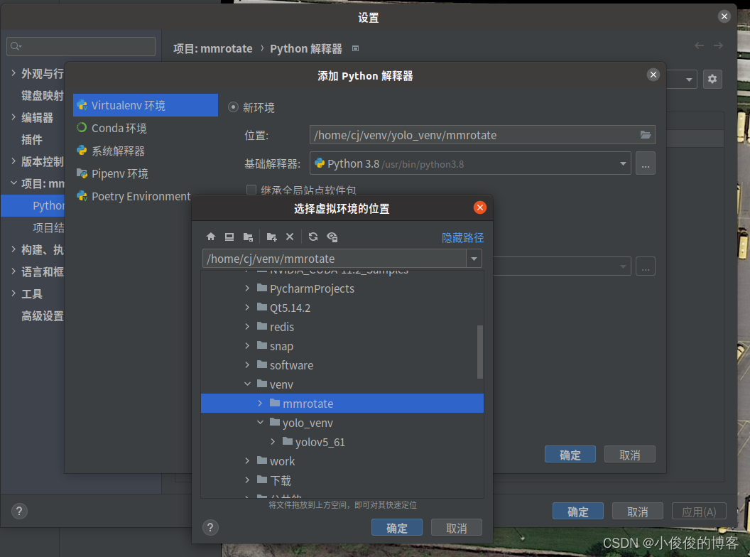Browse location folder icon in location field
This screenshot has width=750, height=557.
646,135
